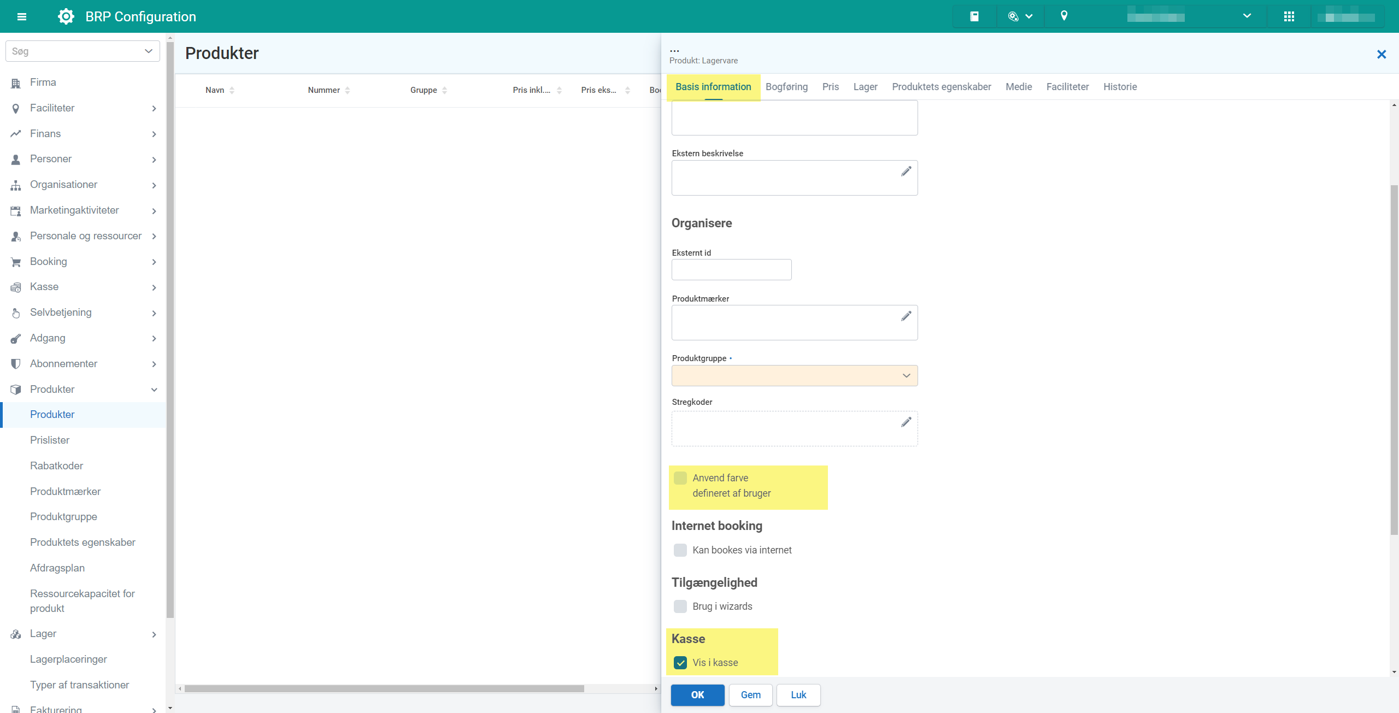Click the Firma building icon
Image resolution: width=1399 pixels, height=713 pixels.
pos(16,83)
